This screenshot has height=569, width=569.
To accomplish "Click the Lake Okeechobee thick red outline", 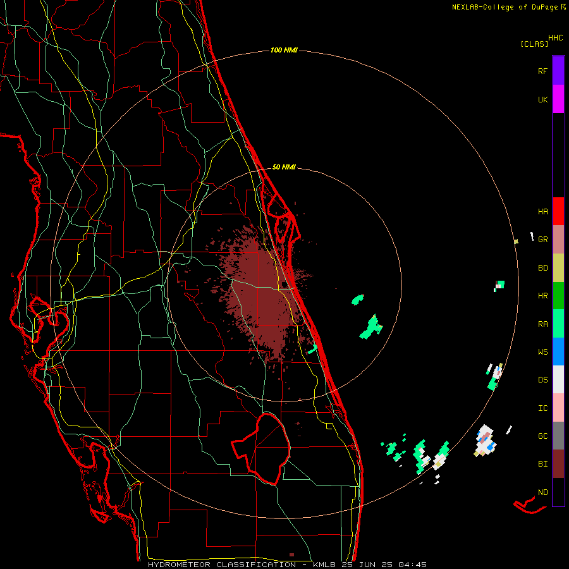I will [x=262, y=448].
